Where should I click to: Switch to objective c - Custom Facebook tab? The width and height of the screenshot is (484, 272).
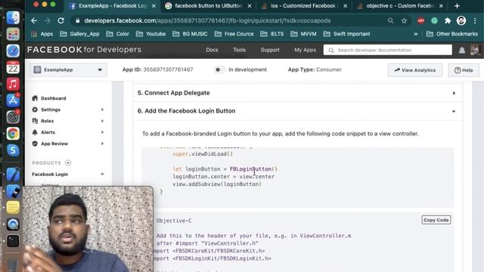point(400,6)
